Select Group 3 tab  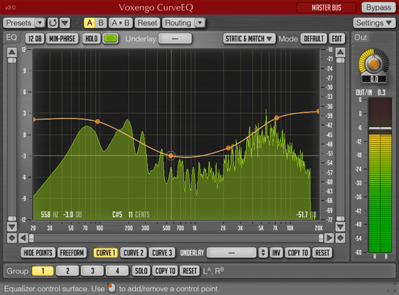(x=92, y=270)
